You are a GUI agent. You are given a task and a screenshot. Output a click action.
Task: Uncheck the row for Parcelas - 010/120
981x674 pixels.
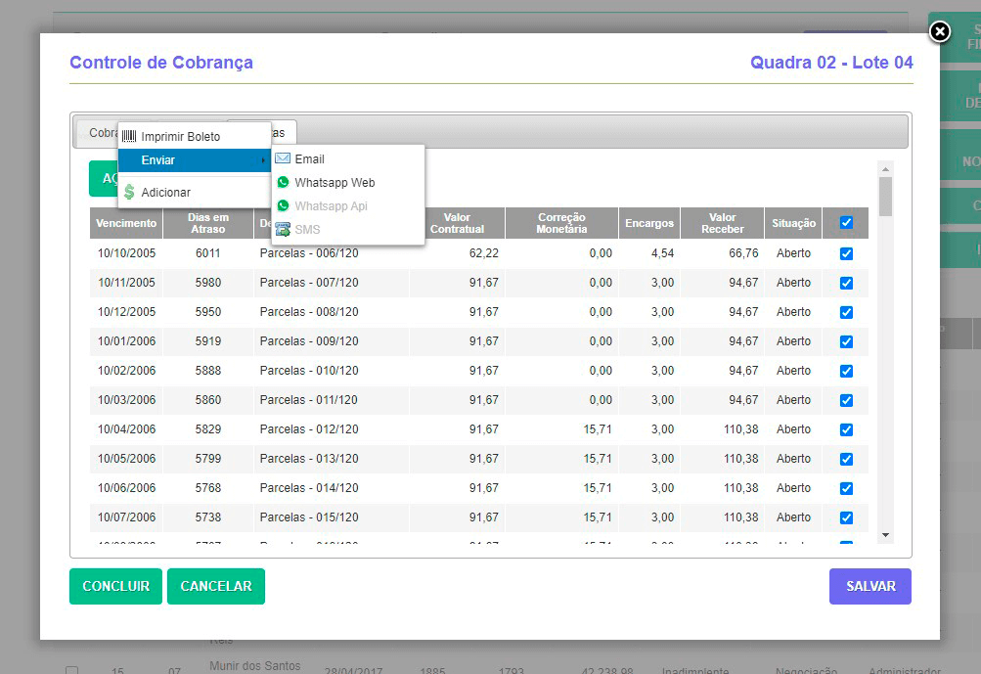(x=846, y=371)
